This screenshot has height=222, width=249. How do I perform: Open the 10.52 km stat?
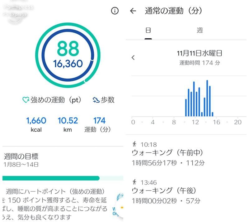(x=68, y=125)
